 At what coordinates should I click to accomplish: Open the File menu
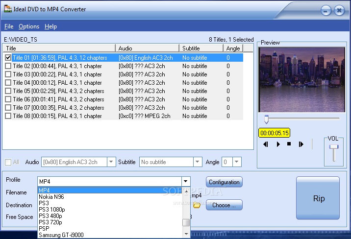pos(9,26)
